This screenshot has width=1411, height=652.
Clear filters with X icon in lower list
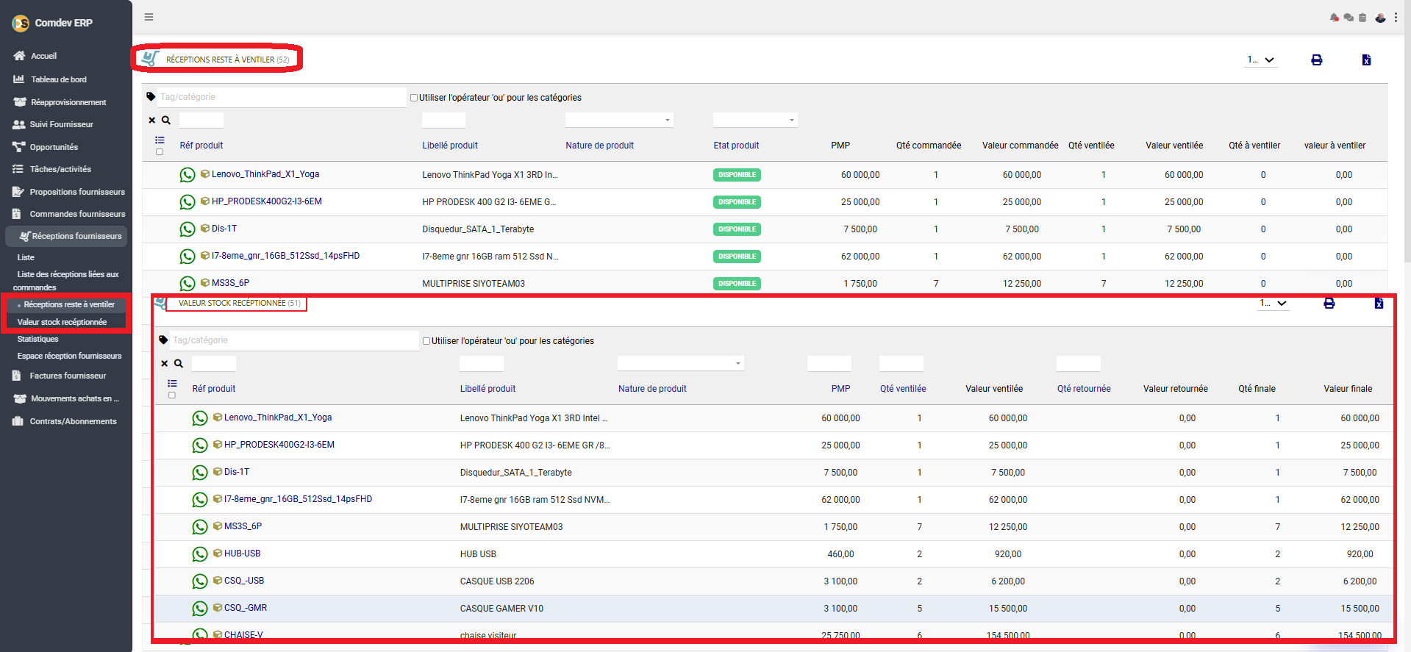(x=165, y=363)
